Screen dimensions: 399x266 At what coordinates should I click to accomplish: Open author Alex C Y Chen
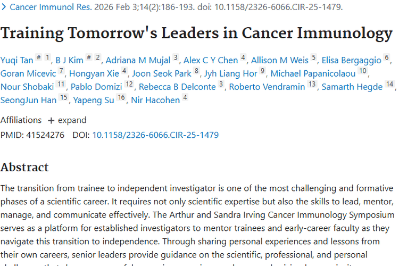tap(211, 60)
